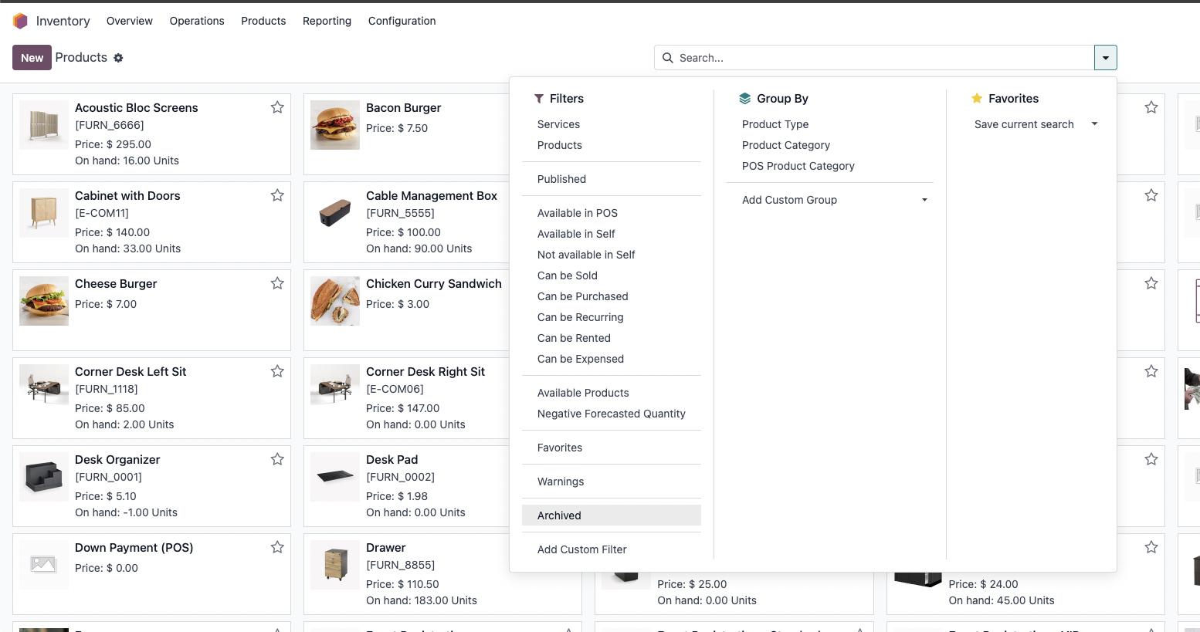Open the Configuration menu
This screenshot has height=632, width=1200.
pyautogui.click(x=402, y=21)
